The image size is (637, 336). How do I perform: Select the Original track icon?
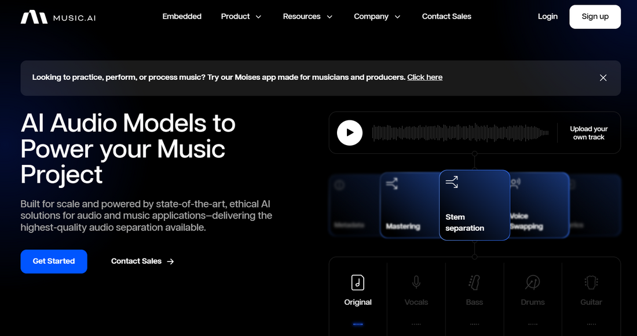pyautogui.click(x=358, y=282)
